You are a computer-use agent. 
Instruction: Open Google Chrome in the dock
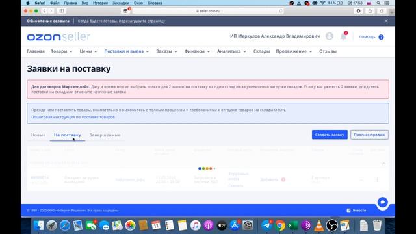(x=279, y=226)
